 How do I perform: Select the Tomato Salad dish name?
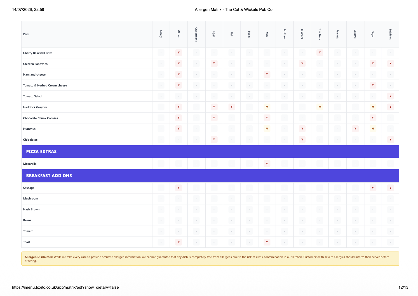(32, 96)
